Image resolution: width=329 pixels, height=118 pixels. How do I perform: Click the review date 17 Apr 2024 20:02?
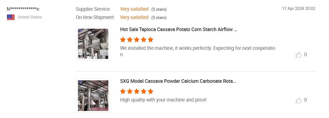click(x=299, y=9)
